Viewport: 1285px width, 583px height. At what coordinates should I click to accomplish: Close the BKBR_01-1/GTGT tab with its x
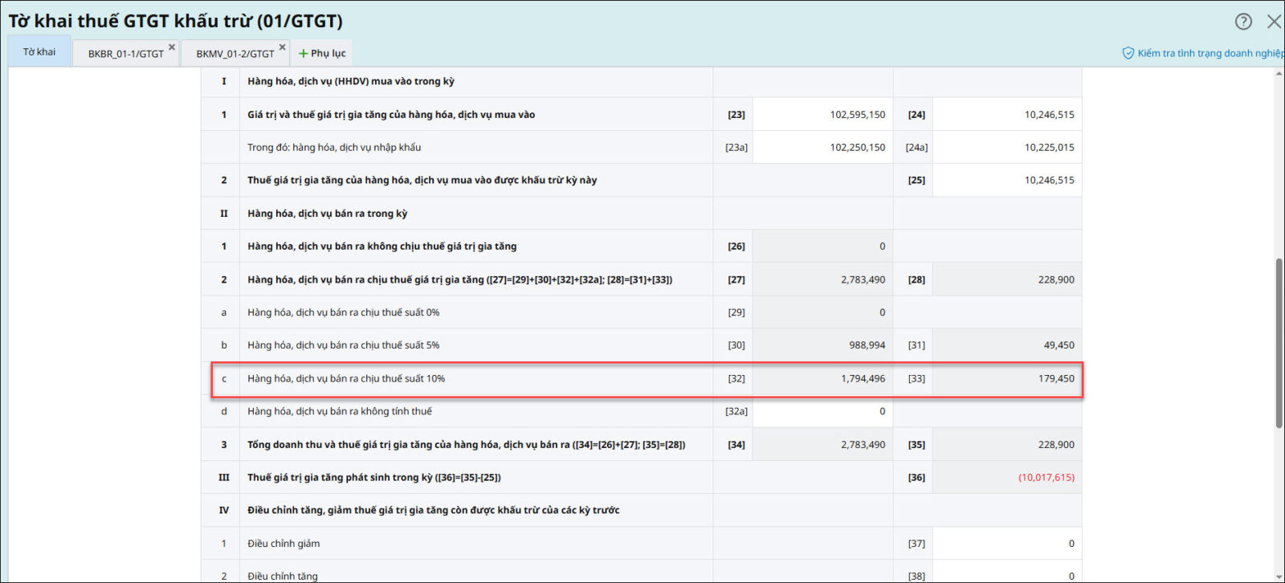coord(172,47)
